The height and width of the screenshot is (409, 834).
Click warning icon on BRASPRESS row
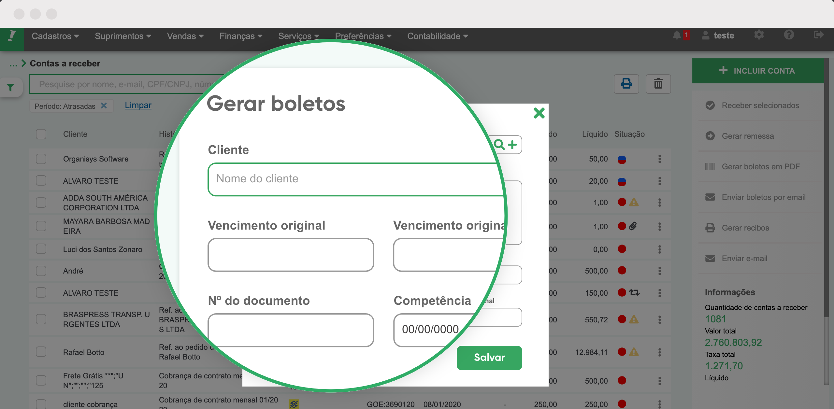tap(634, 319)
